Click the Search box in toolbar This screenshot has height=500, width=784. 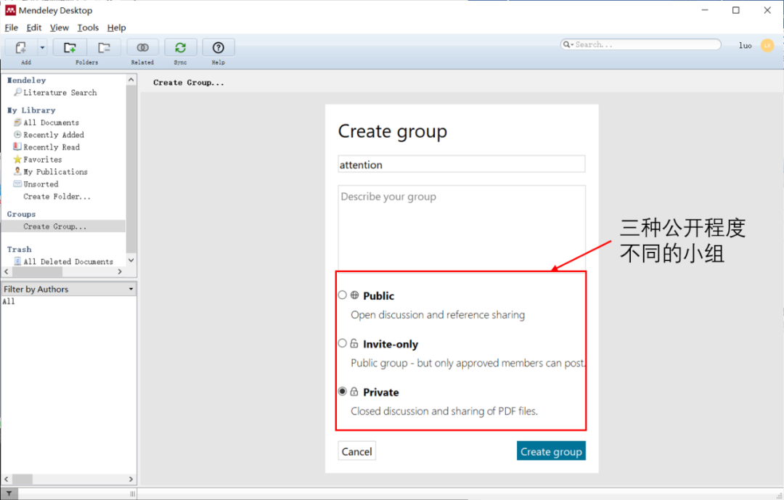641,44
